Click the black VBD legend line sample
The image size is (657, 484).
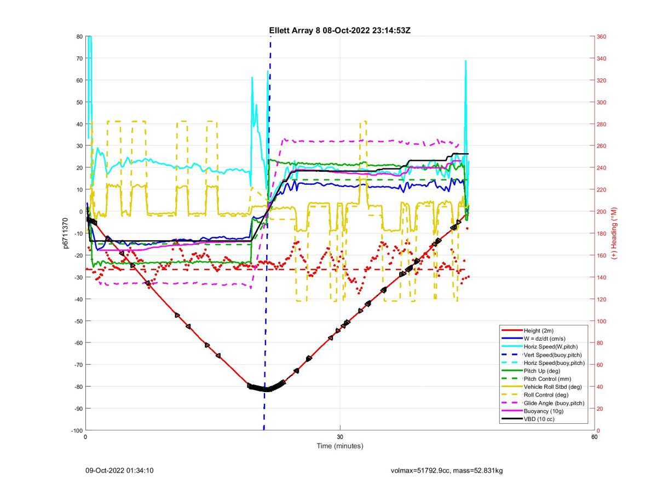(511, 419)
